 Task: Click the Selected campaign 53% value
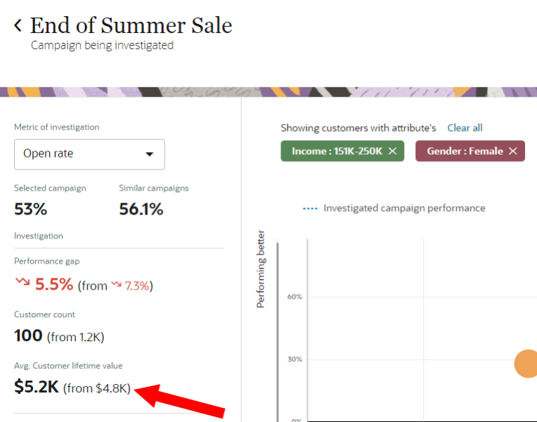point(30,209)
